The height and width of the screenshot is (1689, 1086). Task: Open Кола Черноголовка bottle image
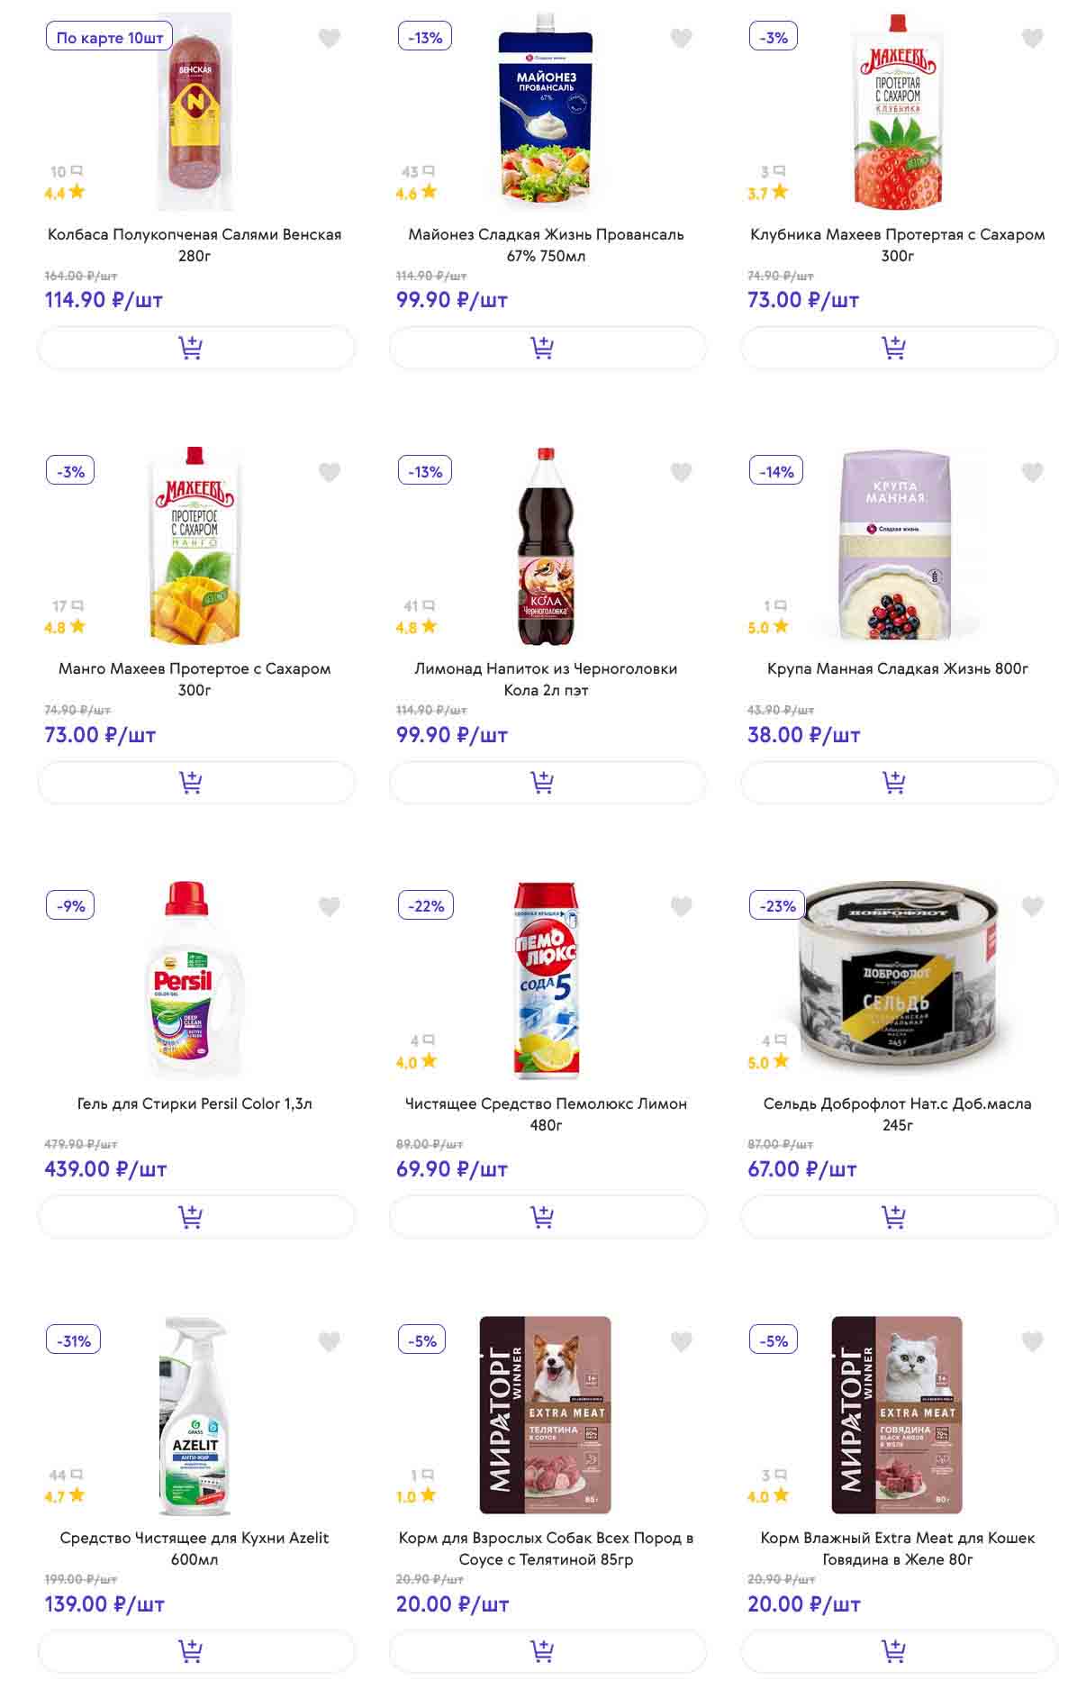546,545
